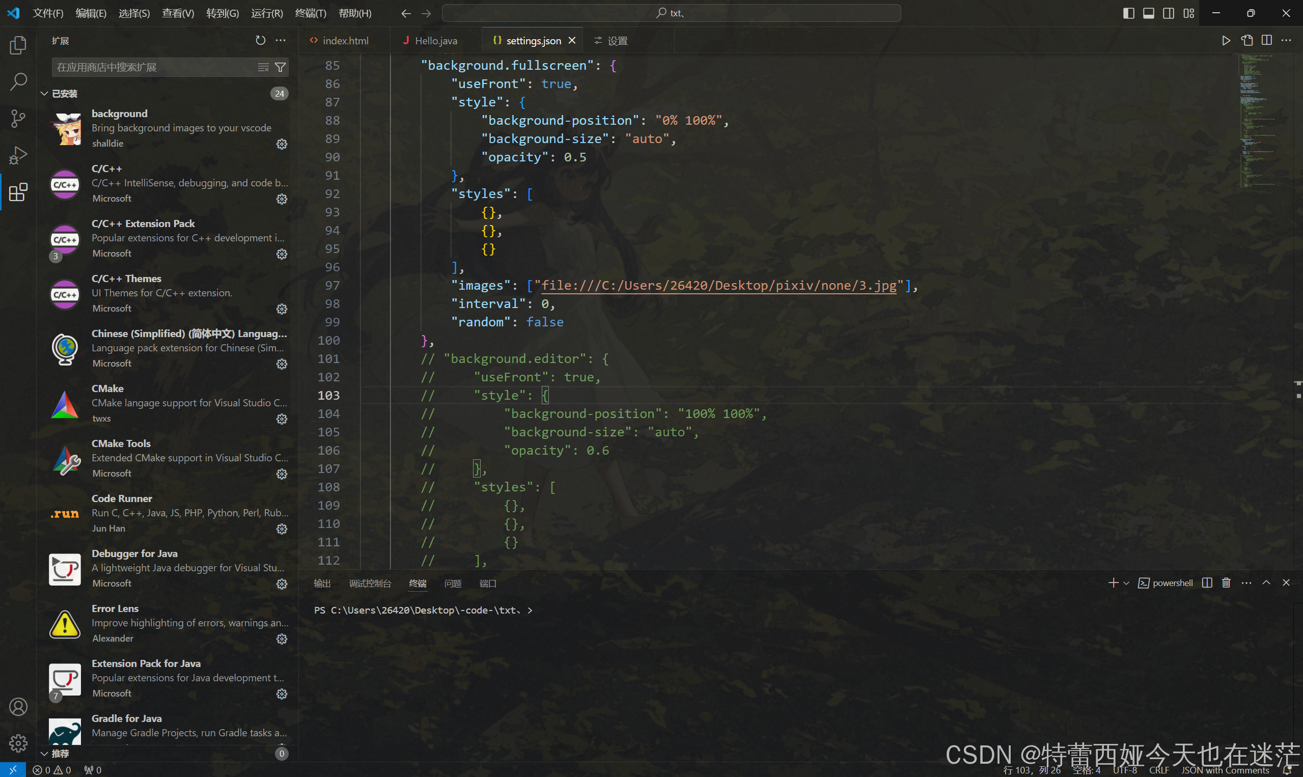Run the file with the play icon
Viewport: 1303px width, 777px height.
[x=1226, y=40]
